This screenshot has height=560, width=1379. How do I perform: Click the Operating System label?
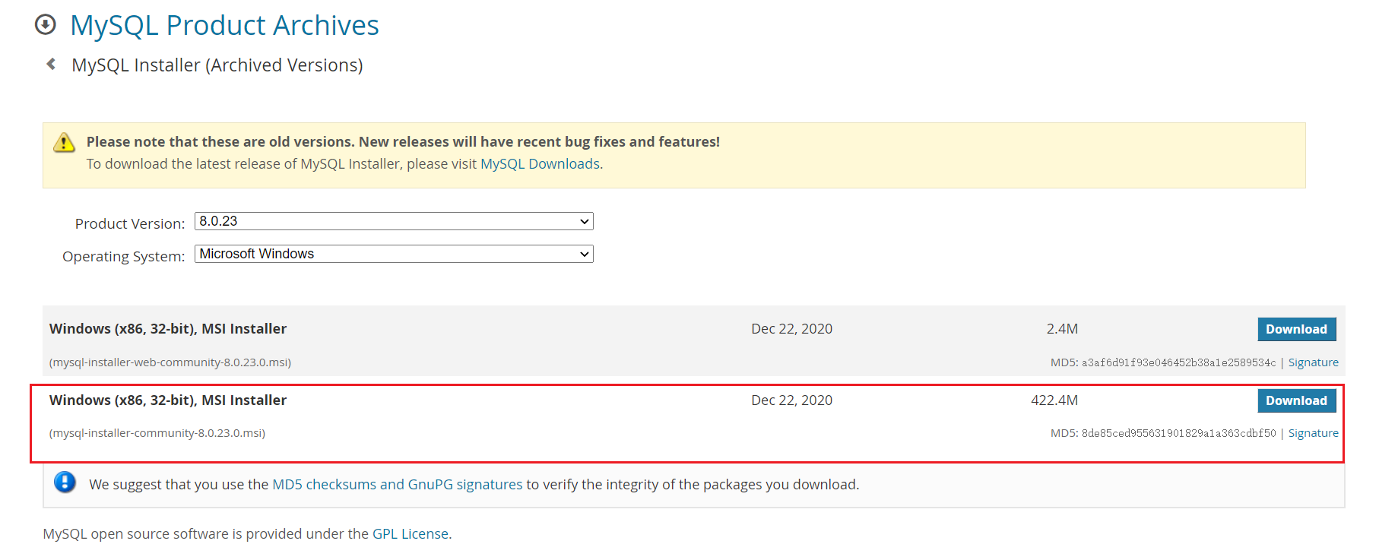(124, 257)
